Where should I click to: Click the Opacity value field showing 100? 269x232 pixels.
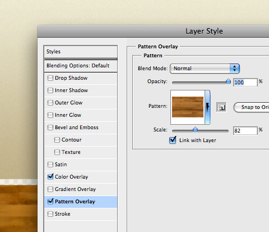[245, 83]
